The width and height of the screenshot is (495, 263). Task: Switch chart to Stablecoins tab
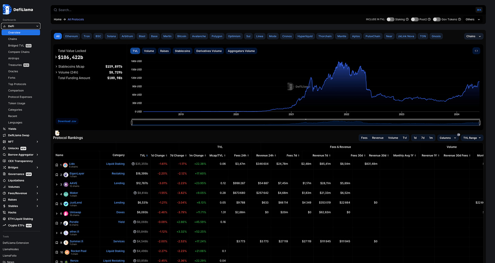[183, 51]
